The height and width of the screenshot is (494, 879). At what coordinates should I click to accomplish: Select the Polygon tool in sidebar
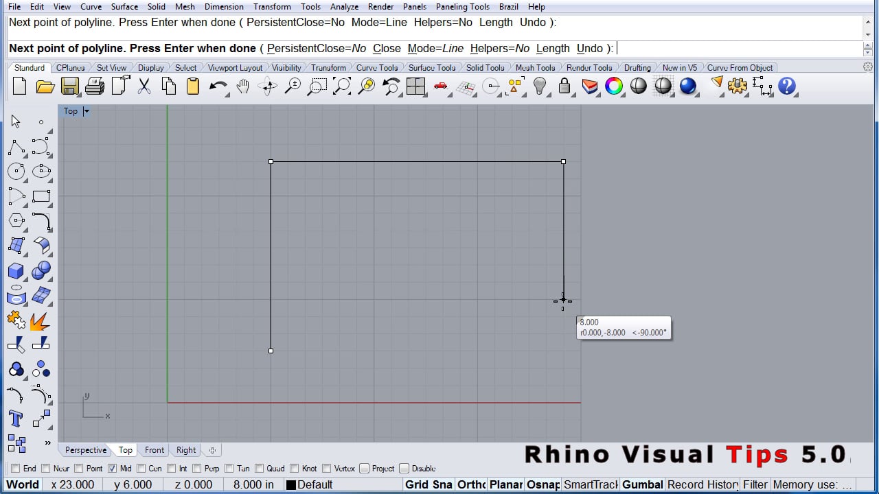[16, 221]
